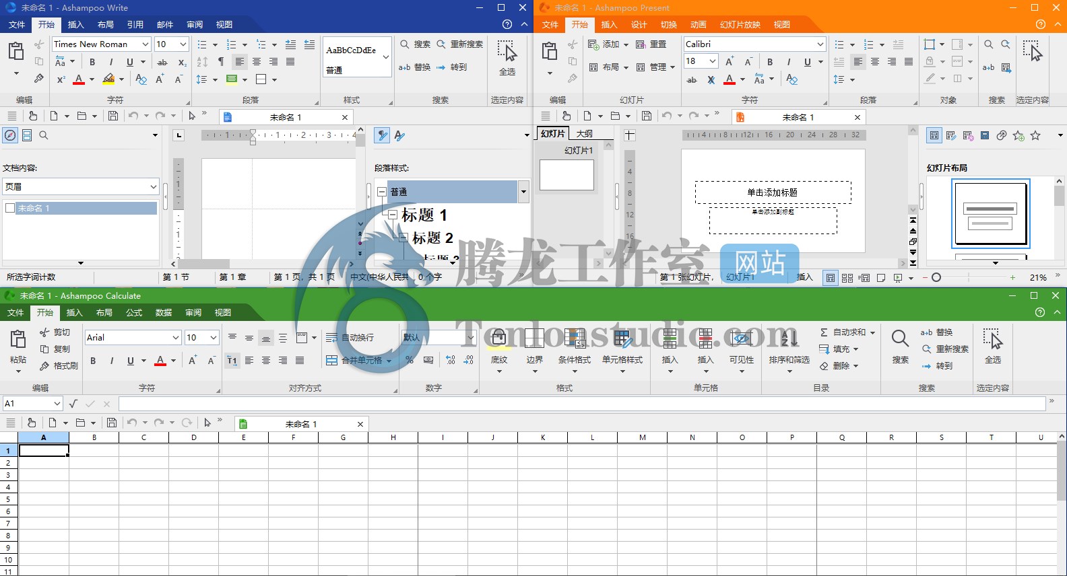1067x576 pixels.
Task: Toggle Italic in the Calculate ribbon
Action: (x=112, y=361)
